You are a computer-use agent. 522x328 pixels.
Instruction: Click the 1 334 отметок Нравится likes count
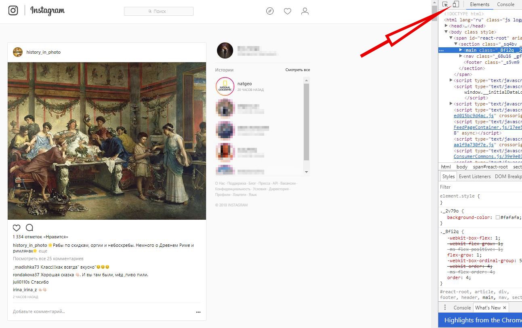tap(40, 237)
